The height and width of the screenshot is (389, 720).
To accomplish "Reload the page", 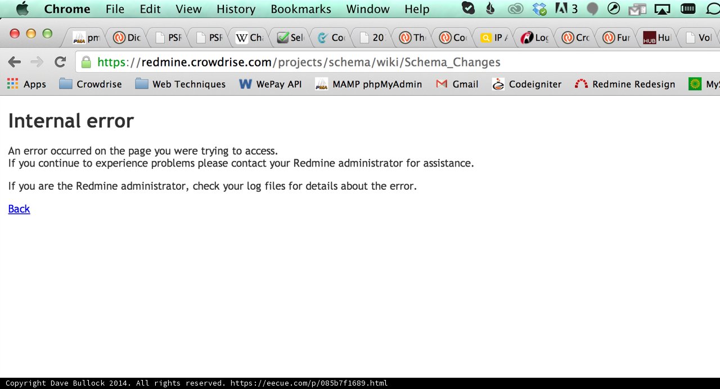I will [x=60, y=62].
